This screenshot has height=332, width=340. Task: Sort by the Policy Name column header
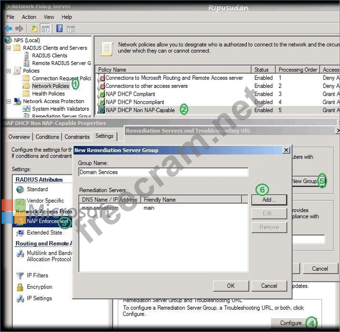click(173, 70)
